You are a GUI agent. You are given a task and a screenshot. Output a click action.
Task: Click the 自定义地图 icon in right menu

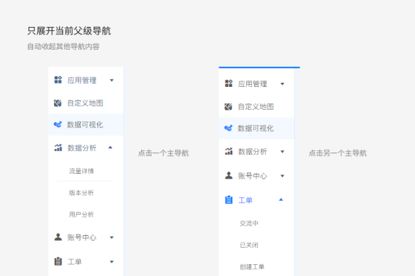point(228,107)
